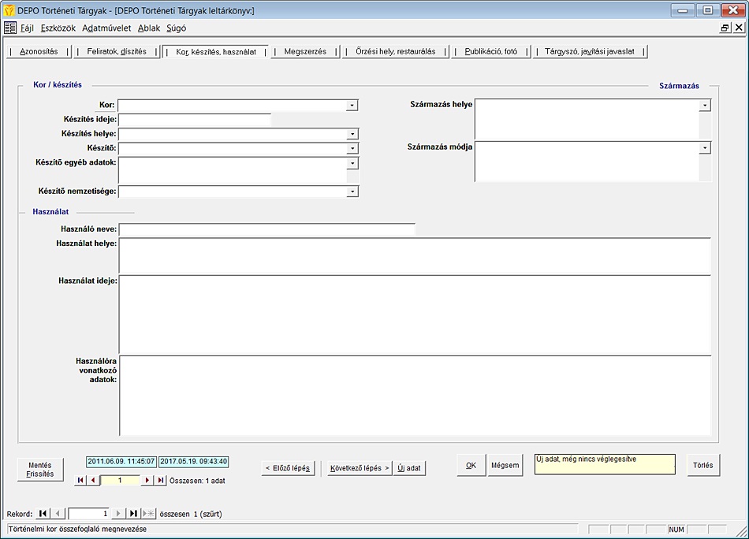Switch to the Publikáció, fotó tab
749x539 pixels.
490,52
